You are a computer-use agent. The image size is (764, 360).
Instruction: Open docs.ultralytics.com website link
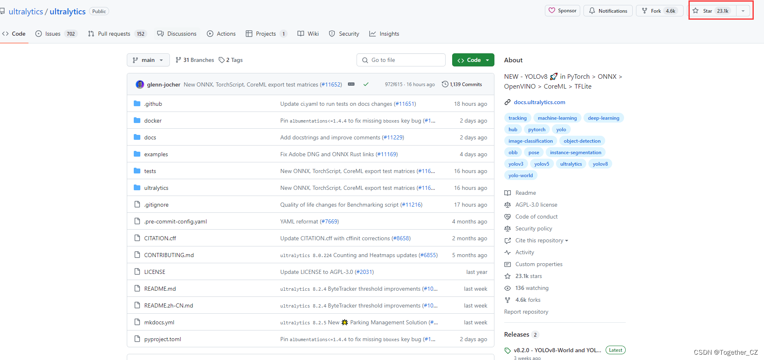[x=540, y=102]
